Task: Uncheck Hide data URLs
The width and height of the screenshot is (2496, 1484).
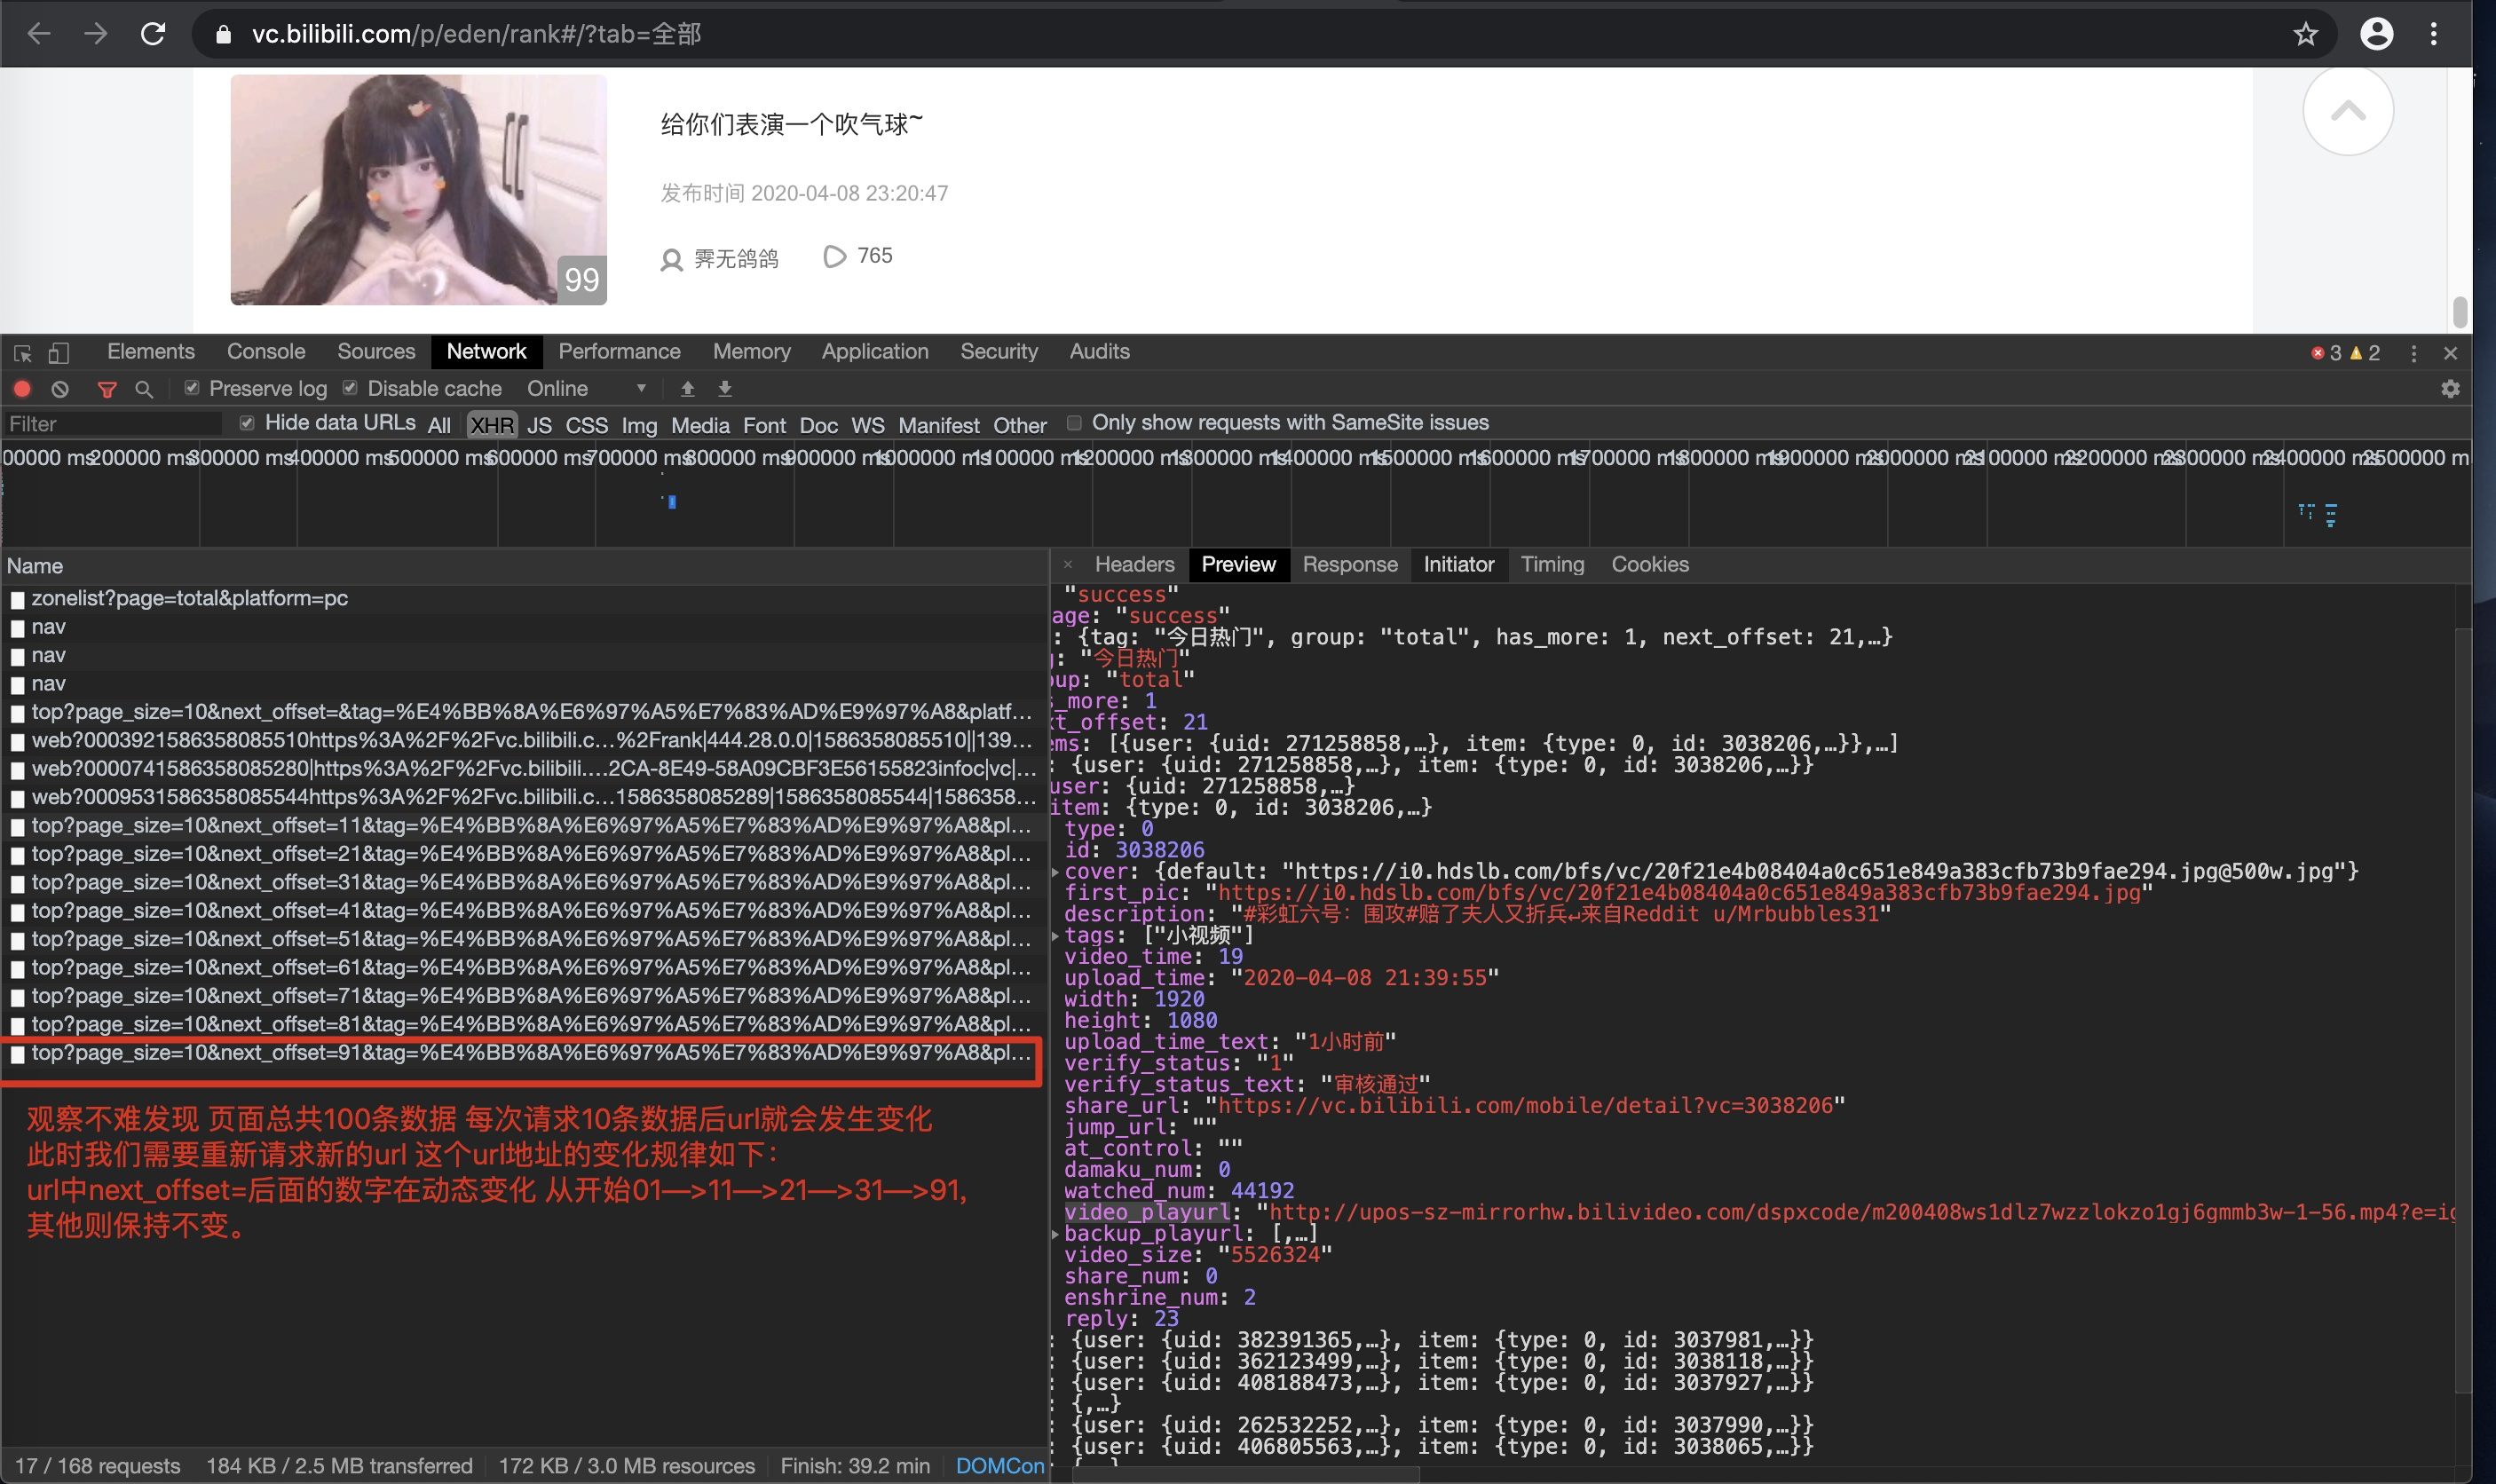Action: [247, 423]
